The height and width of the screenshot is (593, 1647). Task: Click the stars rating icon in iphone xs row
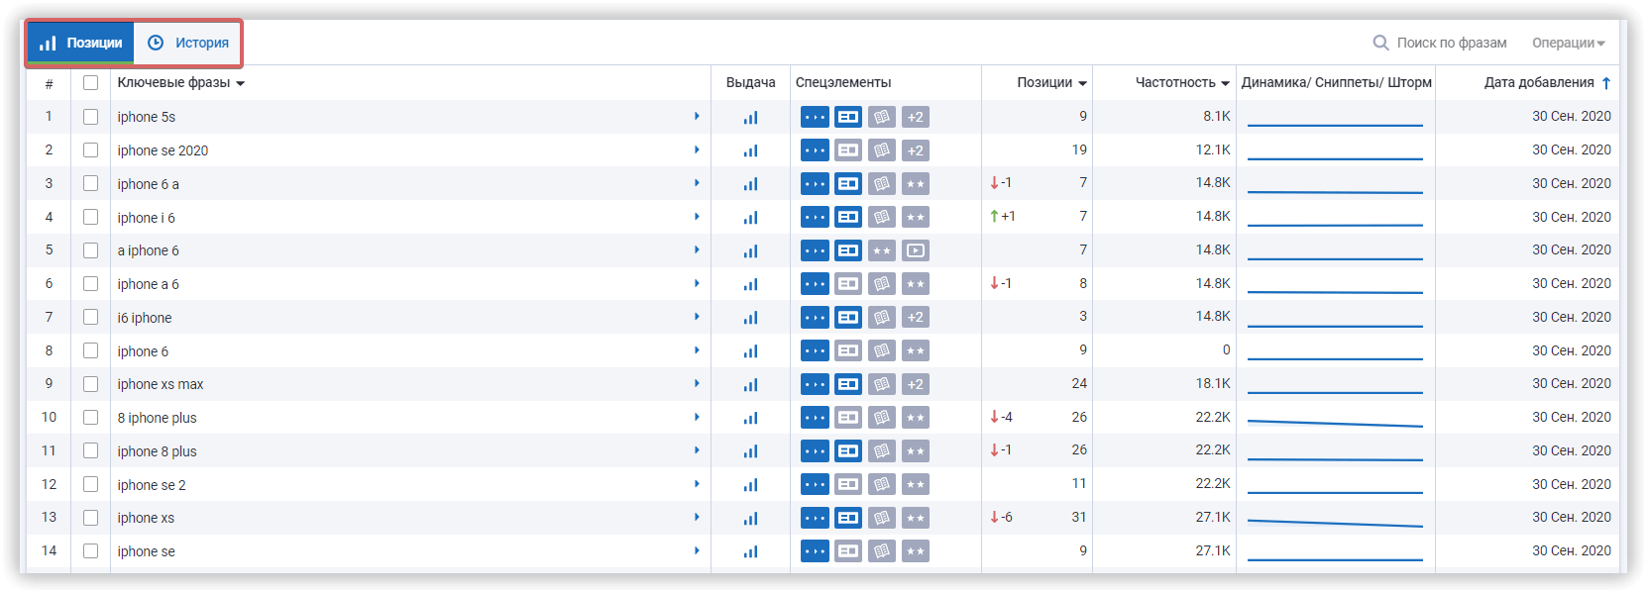point(916,518)
